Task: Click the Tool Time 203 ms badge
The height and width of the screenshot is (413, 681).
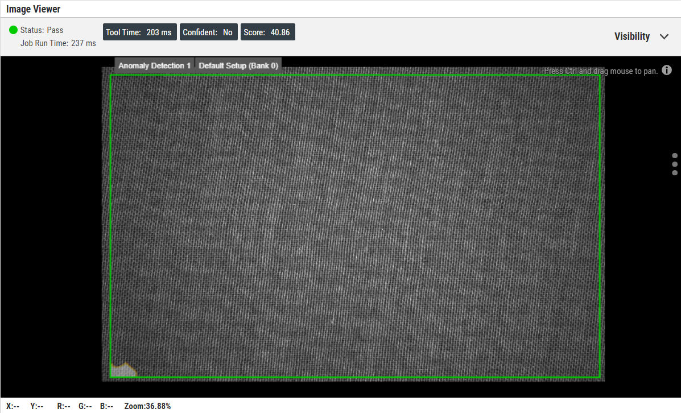Action: pos(139,32)
